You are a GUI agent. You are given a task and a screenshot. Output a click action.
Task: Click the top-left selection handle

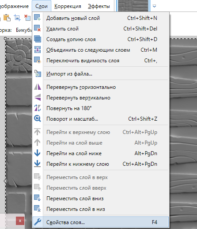[5, 38]
